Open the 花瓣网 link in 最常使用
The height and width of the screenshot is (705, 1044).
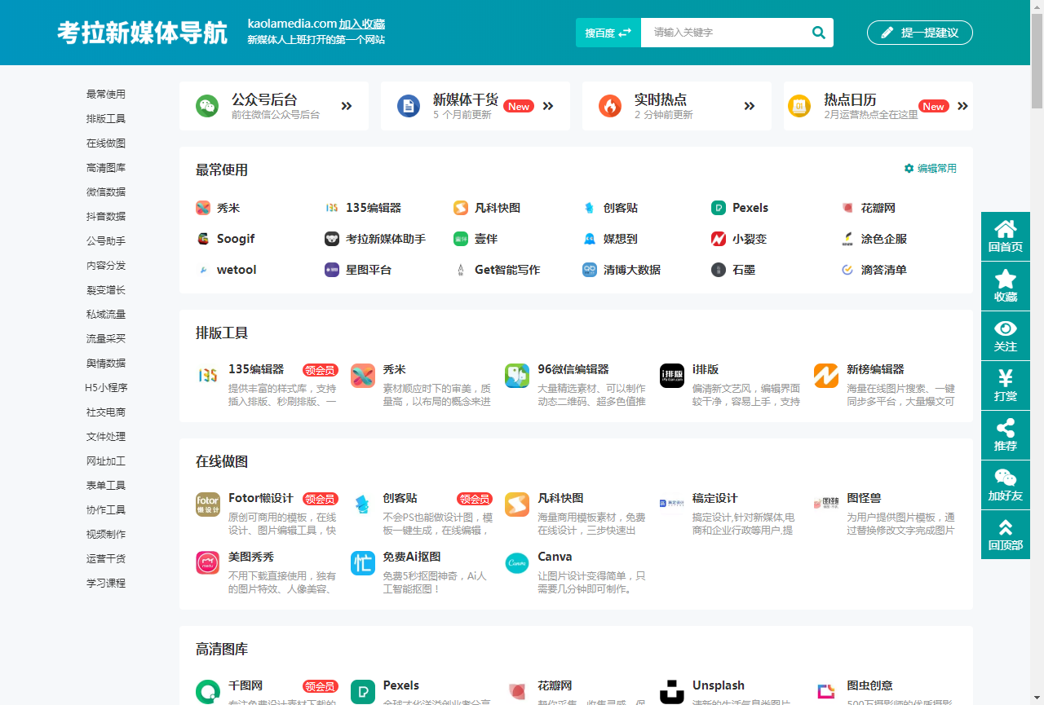click(878, 208)
